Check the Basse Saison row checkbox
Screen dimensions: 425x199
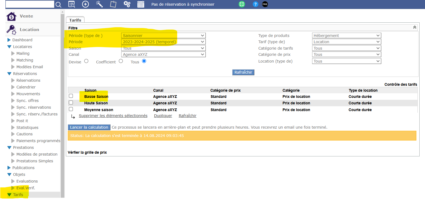(71, 96)
